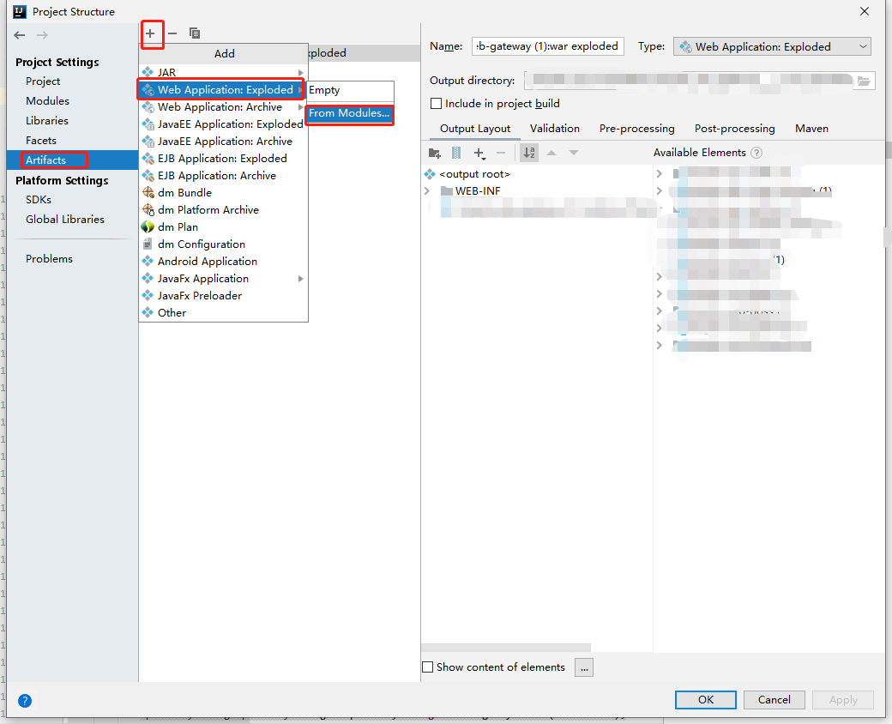Toggle Show content of elements checkbox
Viewport: 892px width, 724px height.
click(x=428, y=667)
